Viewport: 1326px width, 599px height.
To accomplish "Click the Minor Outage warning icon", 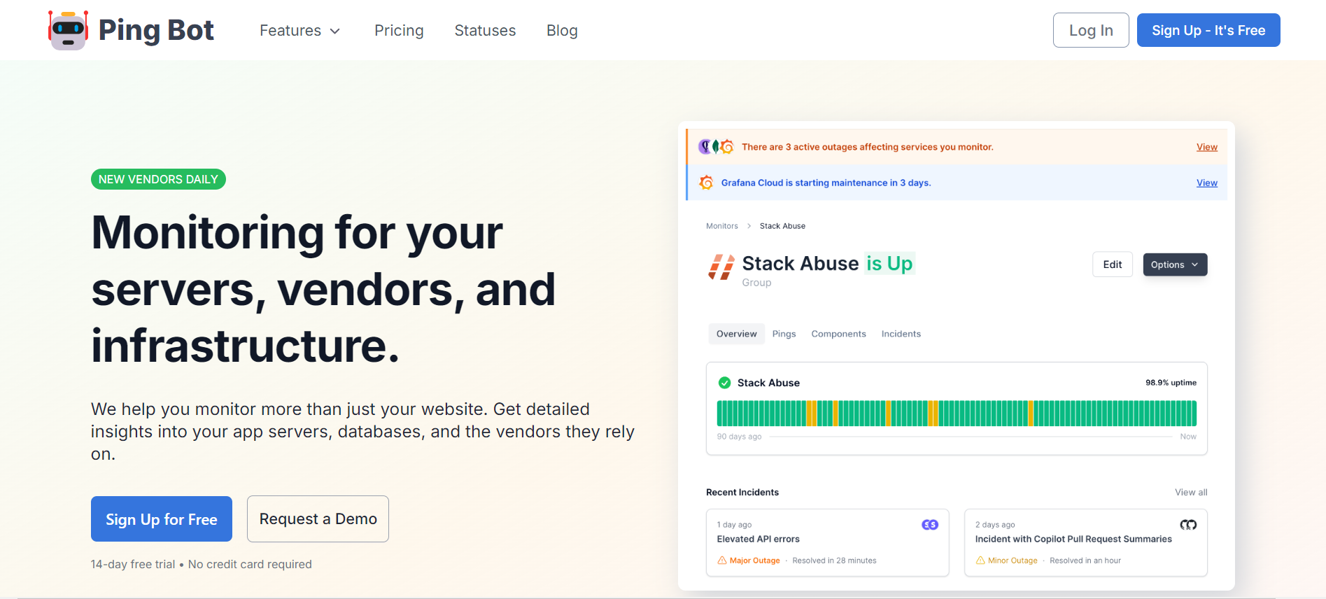I will [980, 561].
